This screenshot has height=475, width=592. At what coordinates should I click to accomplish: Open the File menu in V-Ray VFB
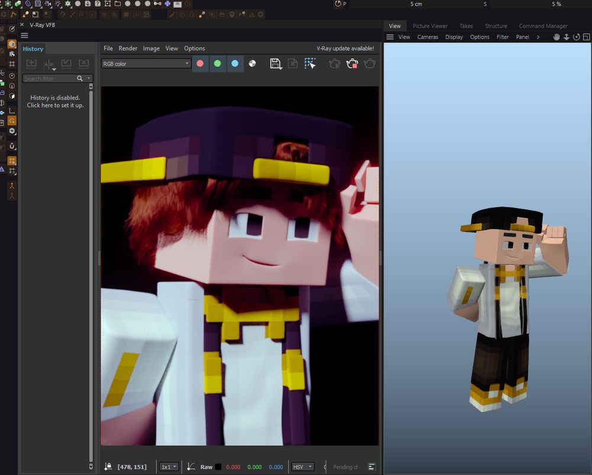tap(108, 49)
